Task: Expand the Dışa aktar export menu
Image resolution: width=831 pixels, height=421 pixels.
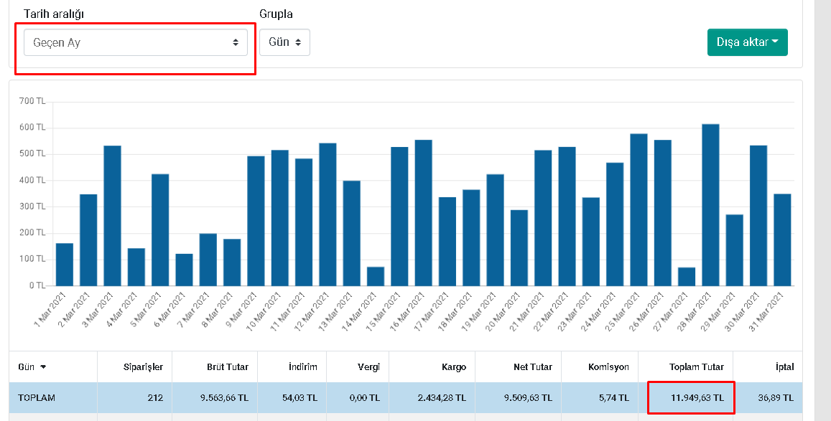Action: [747, 42]
